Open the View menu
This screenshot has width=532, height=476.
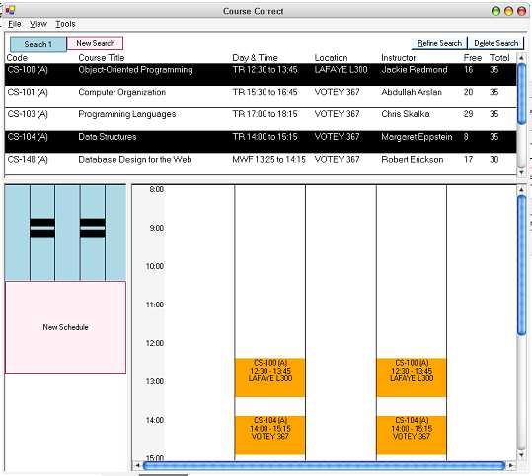(38, 24)
